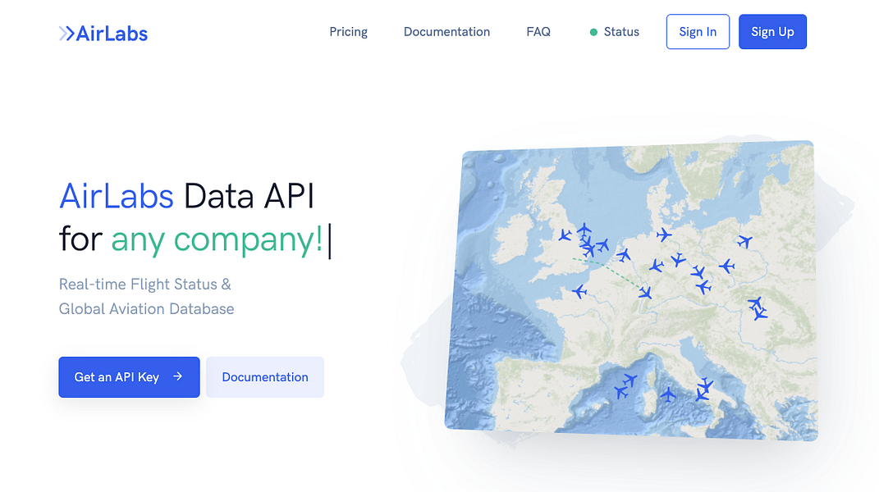Click the green status indicator dot
Viewport: 879px width, 492px height.
point(593,33)
